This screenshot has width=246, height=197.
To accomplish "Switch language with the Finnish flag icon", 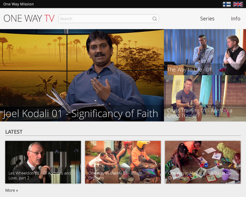I will [227, 4].
